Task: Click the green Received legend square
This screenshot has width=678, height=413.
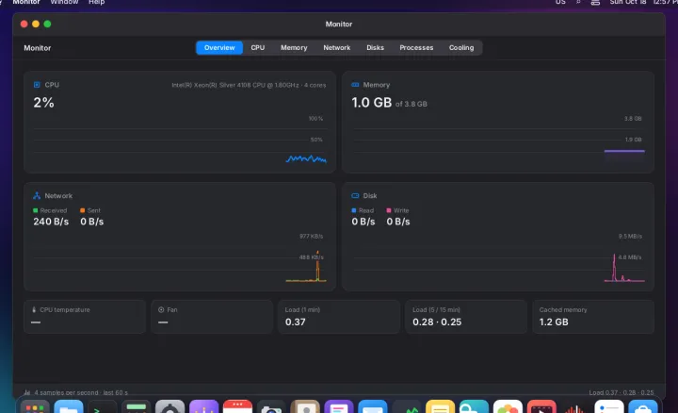Action: pyautogui.click(x=36, y=210)
